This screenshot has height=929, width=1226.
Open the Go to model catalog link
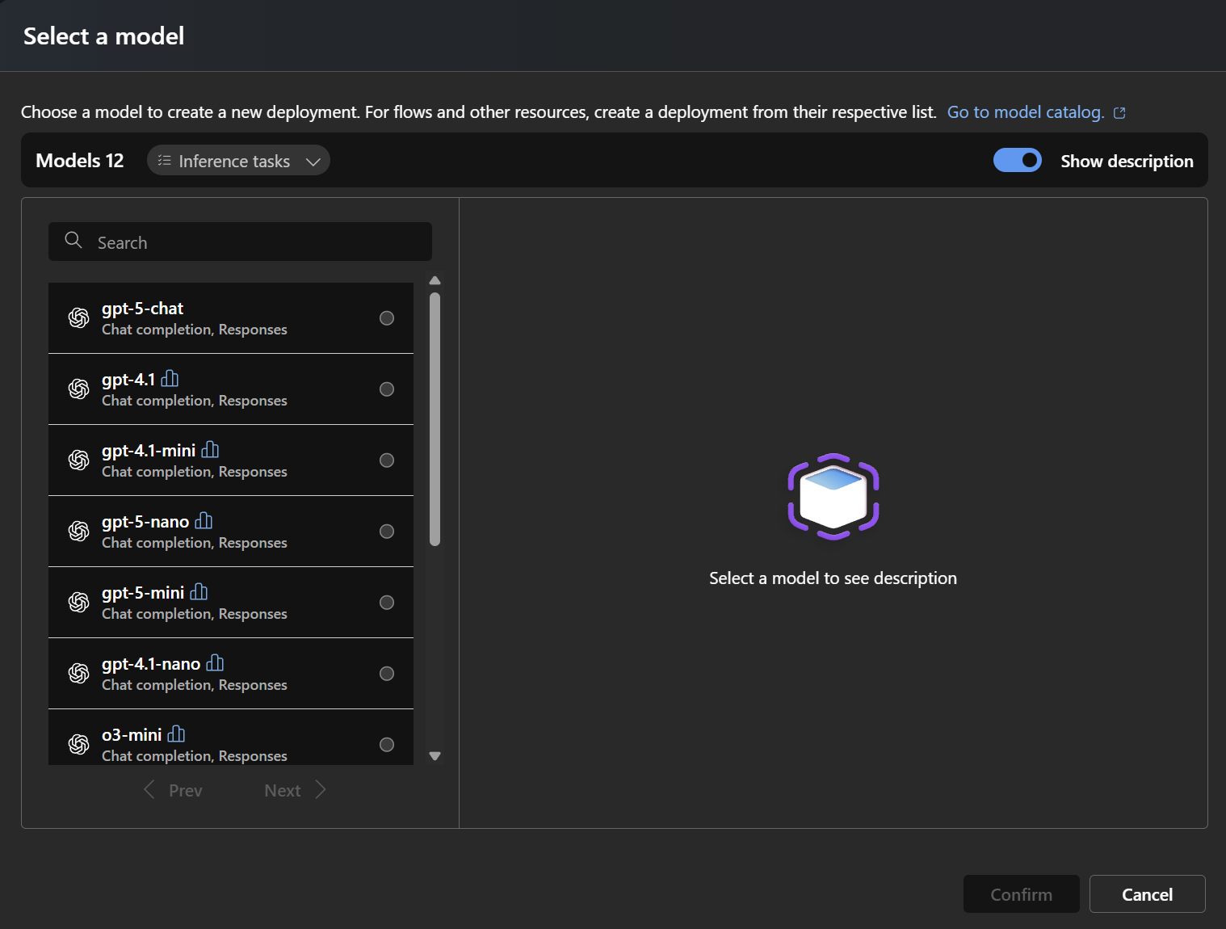point(1026,112)
